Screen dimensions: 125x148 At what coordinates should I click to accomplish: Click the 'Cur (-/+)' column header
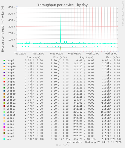point(34,57)
